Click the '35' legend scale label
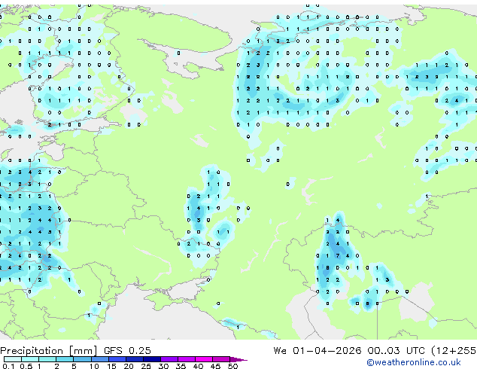The image size is (477, 369). click(x=181, y=366)
